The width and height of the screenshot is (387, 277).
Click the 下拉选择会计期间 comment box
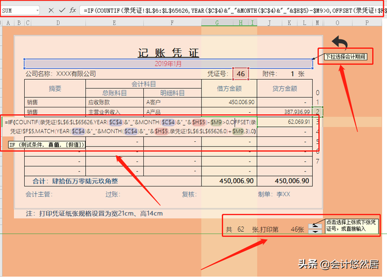(345, 57)
